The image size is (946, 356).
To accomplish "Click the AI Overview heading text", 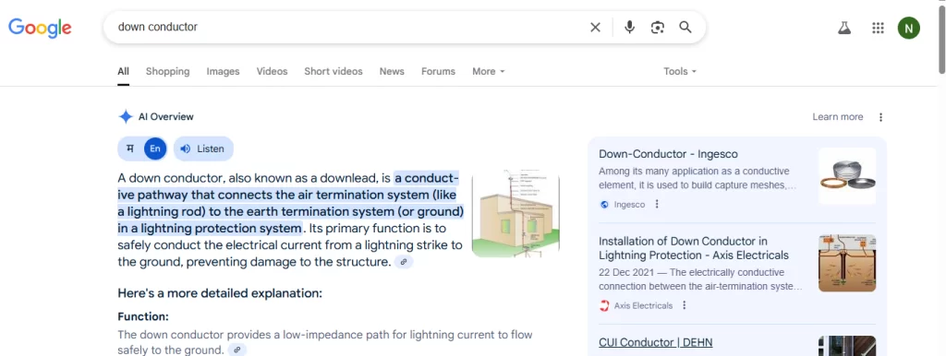I will click(166, 117).
